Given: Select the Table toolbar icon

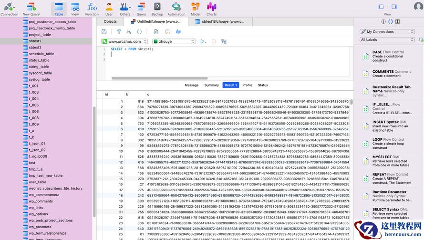Looking at the screenshot, I should click(59, 9).
